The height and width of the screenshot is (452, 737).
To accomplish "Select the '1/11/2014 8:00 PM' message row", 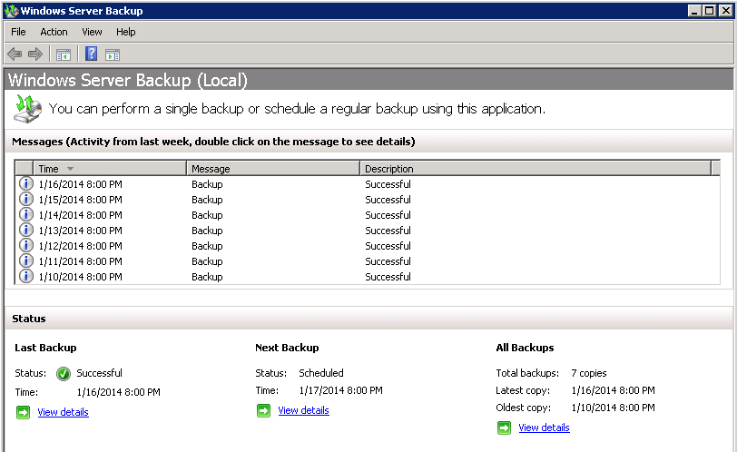I will coord(368,261).
